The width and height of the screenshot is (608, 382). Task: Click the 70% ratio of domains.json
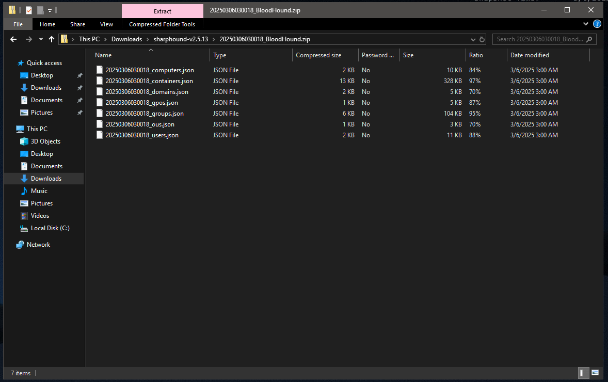click(x=475, y=92)
